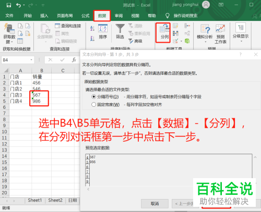Select column C header
The width and height of the screenshot is (261, 212).
click(63, 70)
